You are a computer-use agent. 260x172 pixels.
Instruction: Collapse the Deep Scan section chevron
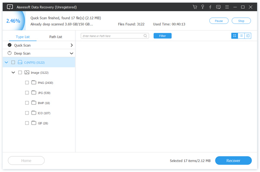pos(71,54)
